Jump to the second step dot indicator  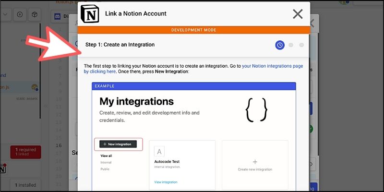(291, 45)
